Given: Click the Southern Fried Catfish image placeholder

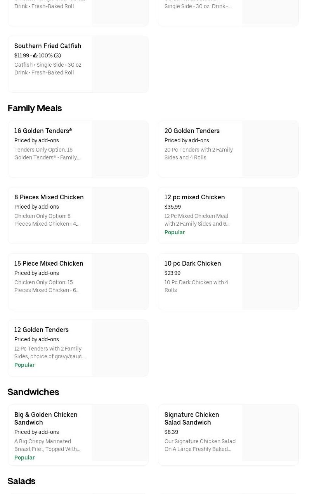Looking at the screenshot, I should 120,64.
